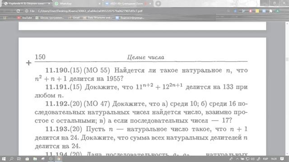Open Microsoft Store in taskbar
This screenshot has height=162, width=289.
click(x=27, y=159)
